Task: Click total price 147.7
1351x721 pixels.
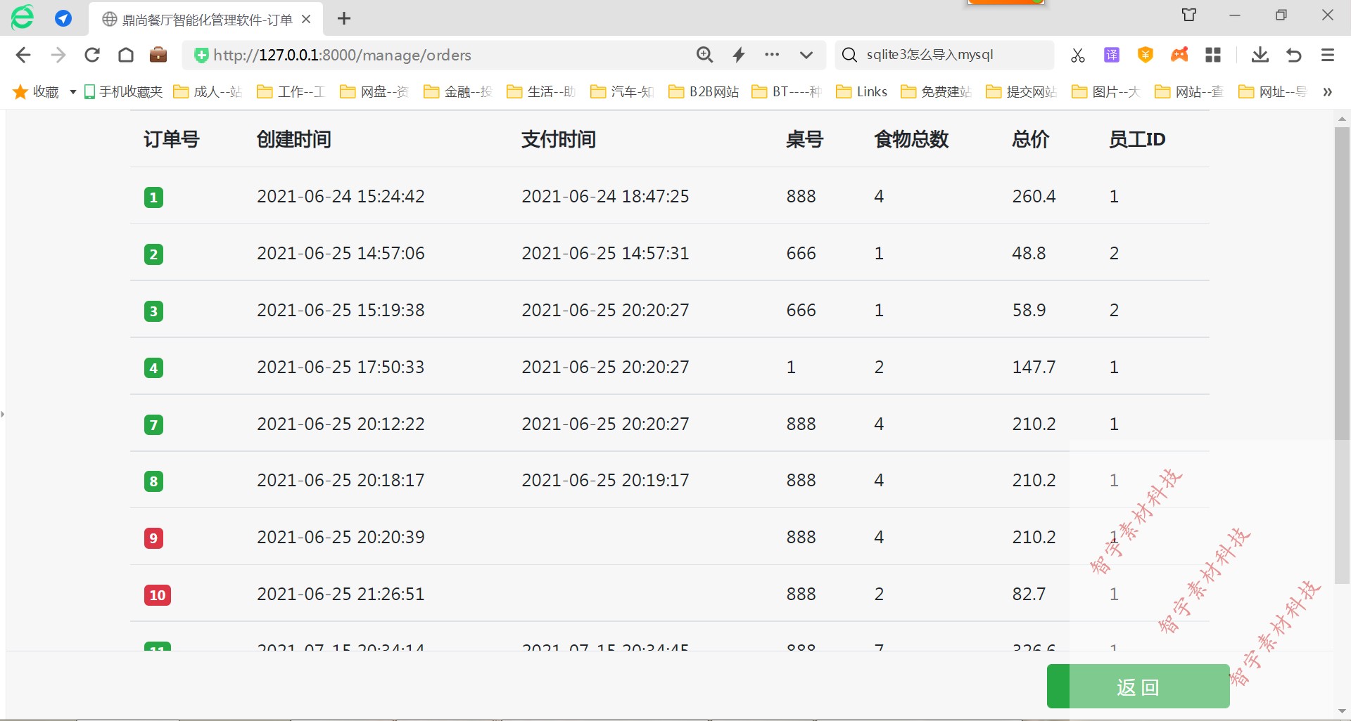Action: pos(1034,367)
